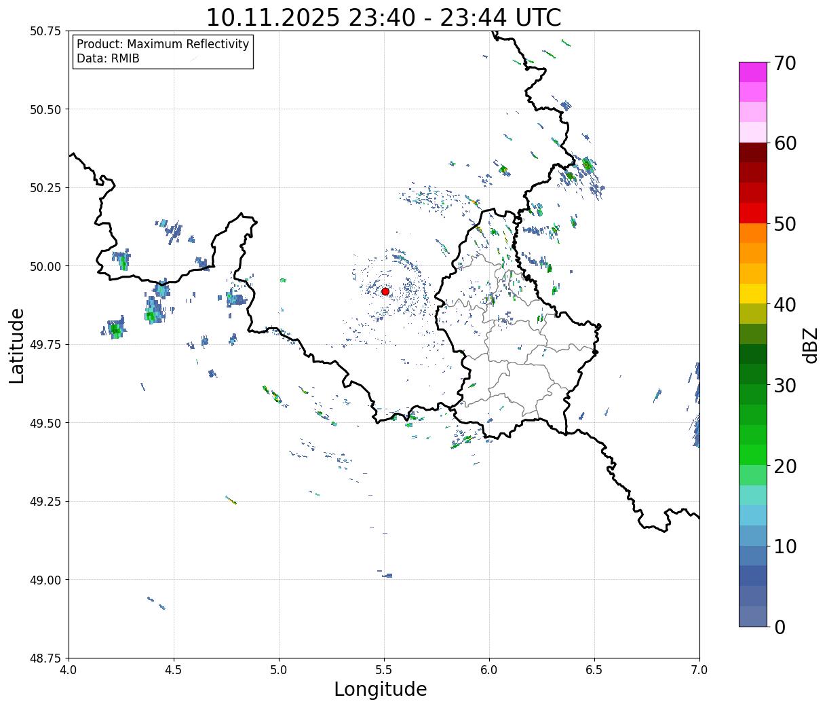The image size is (827, 706).
Task: Click the longitude tick label '6.0'
Action: click(489, 669)
